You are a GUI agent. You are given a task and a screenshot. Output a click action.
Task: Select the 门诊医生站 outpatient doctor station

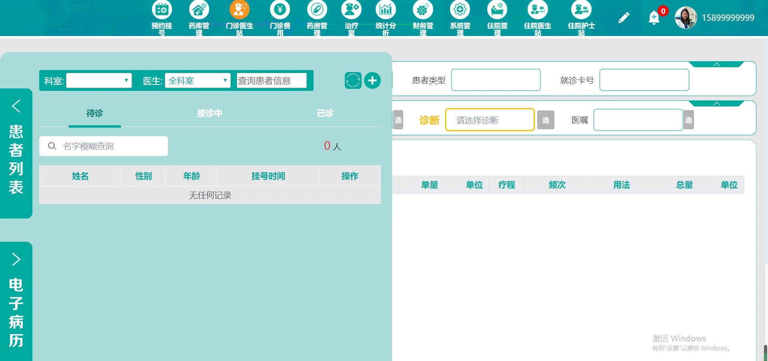tap(240, 18)
